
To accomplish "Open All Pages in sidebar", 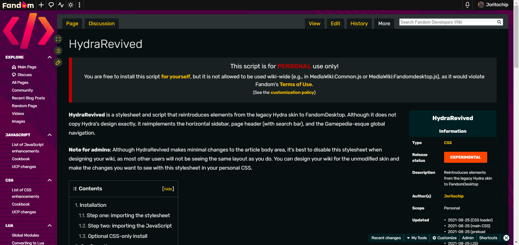I will click(20, 83).
